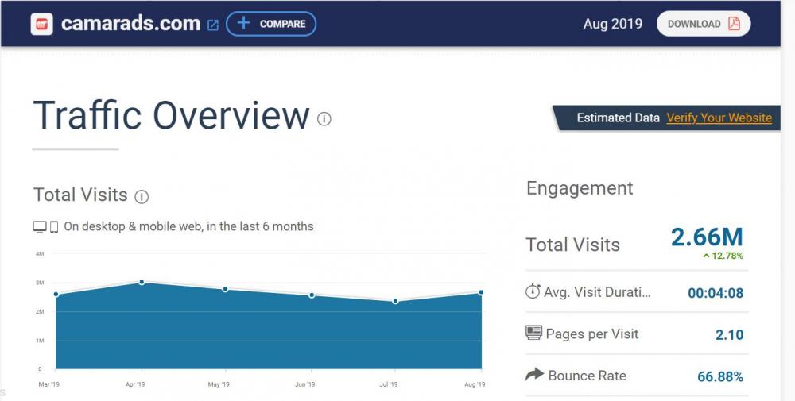Click the Traffic Overview info icon

click(x=324, y=119)
